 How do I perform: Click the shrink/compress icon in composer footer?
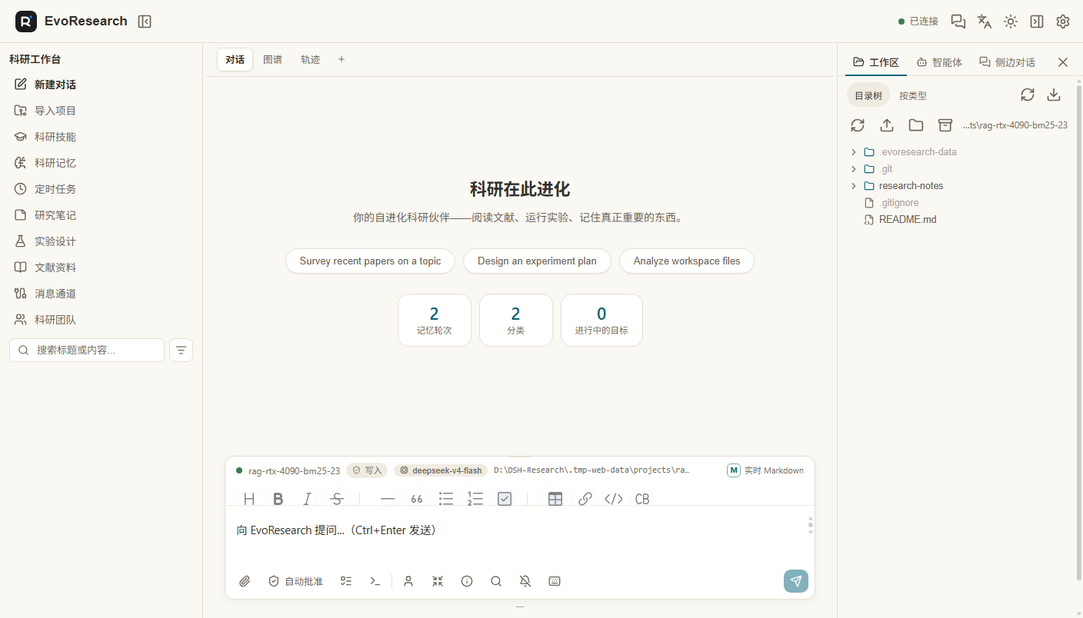tap(438, 581)
